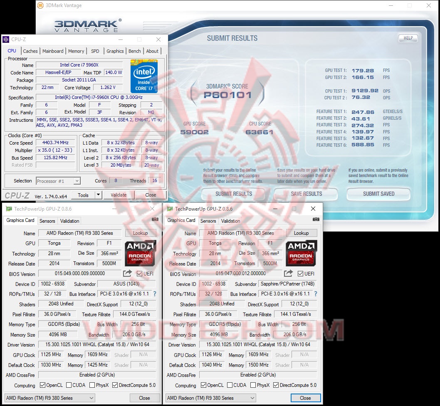Click the CPU-Z title bar app icon
The height and width of the screenshot is (406, 440).
pos(6,39)
